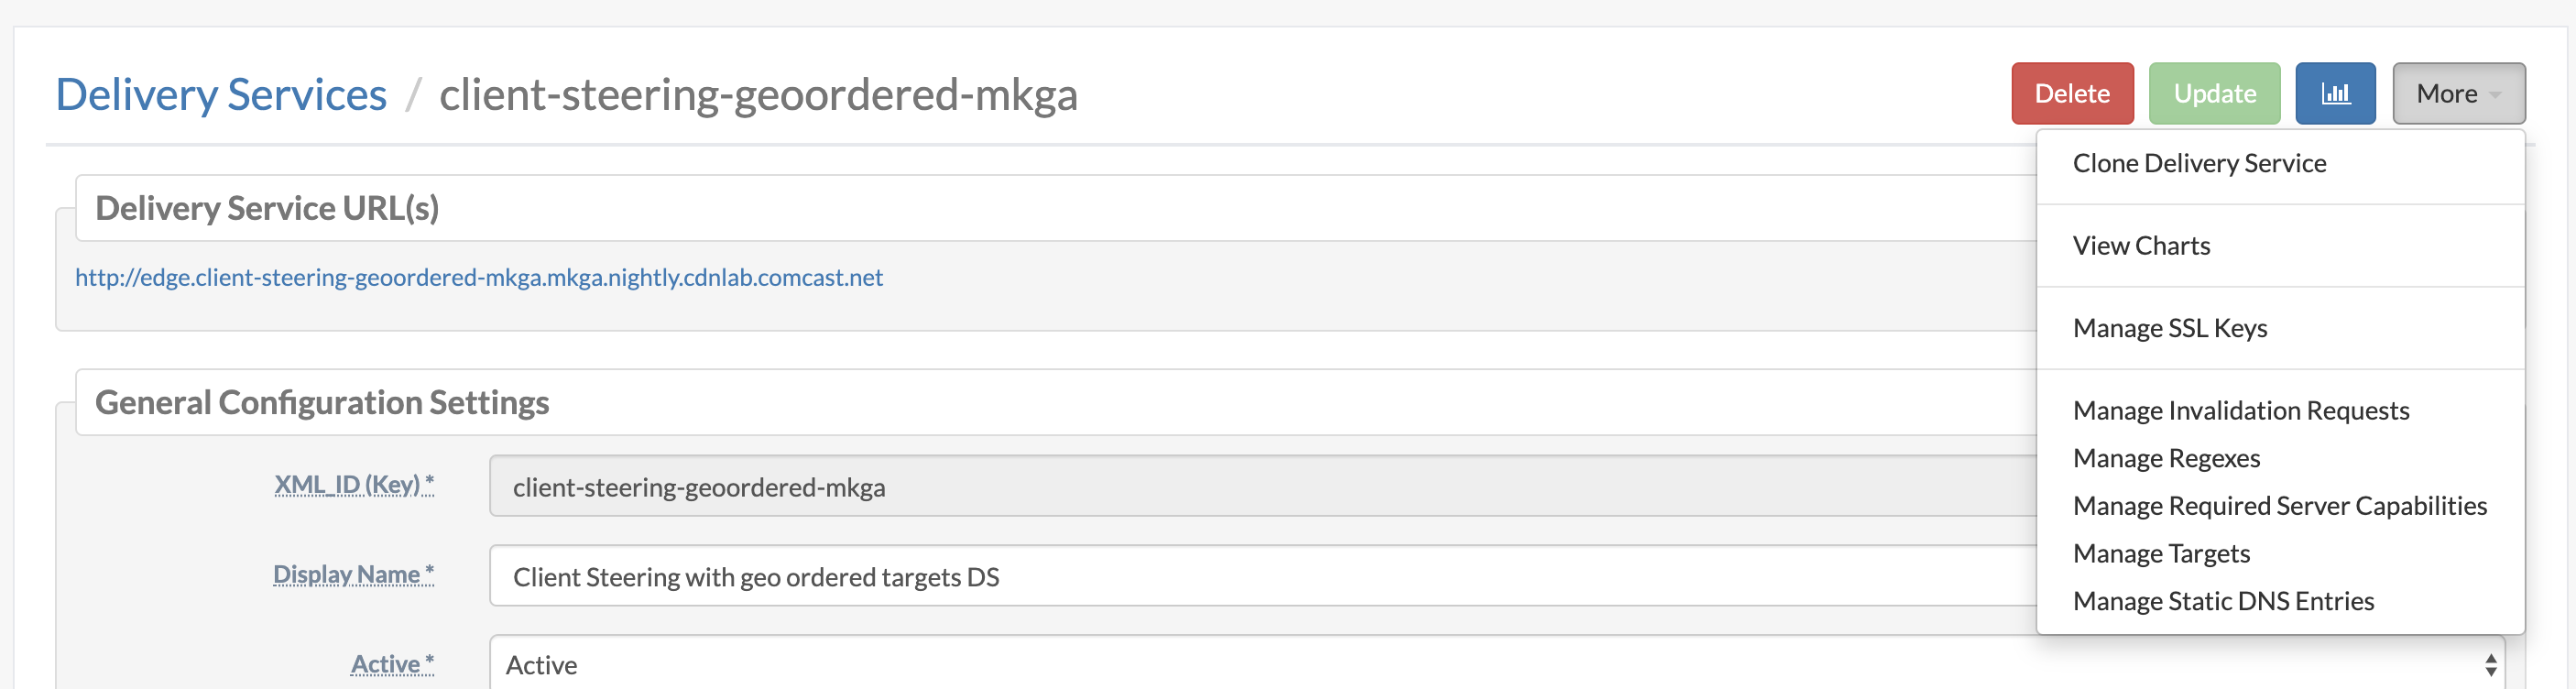2576x689 pixels.
Task: Open Manage Static DNS Entries
Action: [2223, 600]
